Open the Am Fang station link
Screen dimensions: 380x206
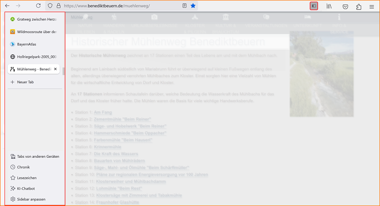[x=103, y=112]
